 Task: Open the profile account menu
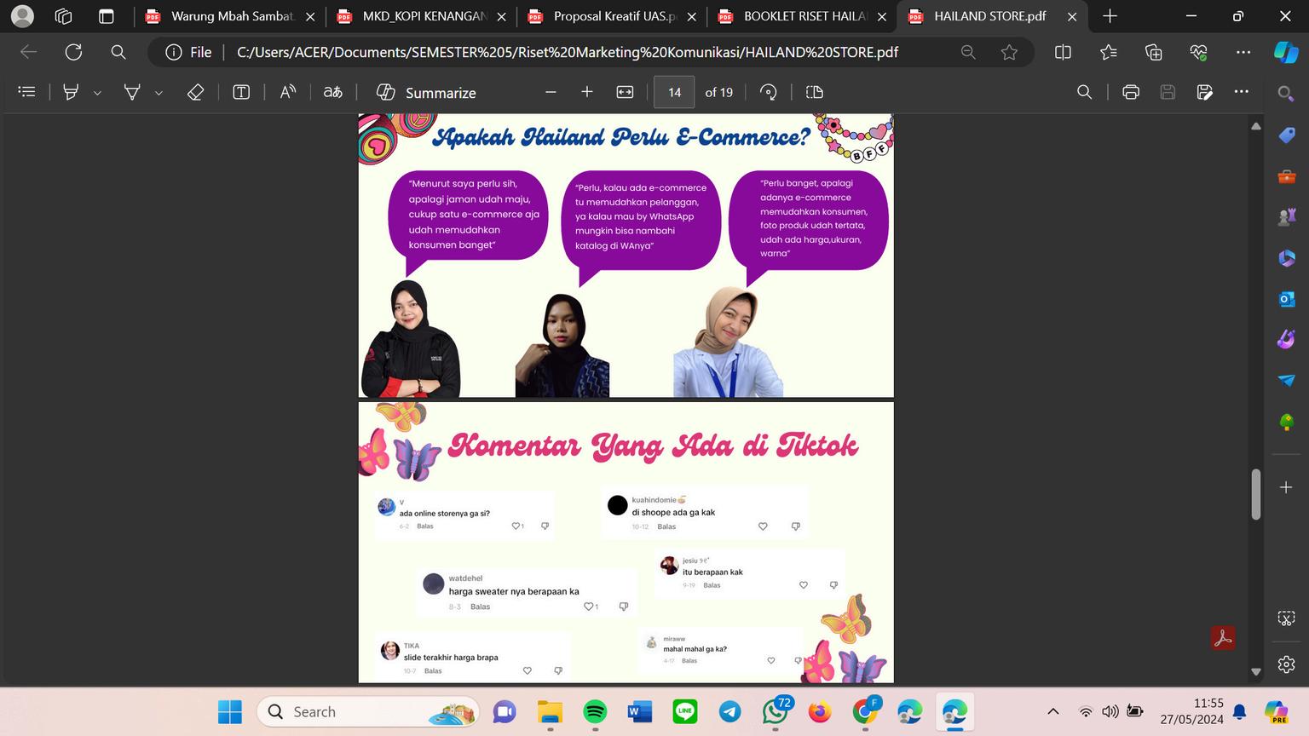click(23, 16)
